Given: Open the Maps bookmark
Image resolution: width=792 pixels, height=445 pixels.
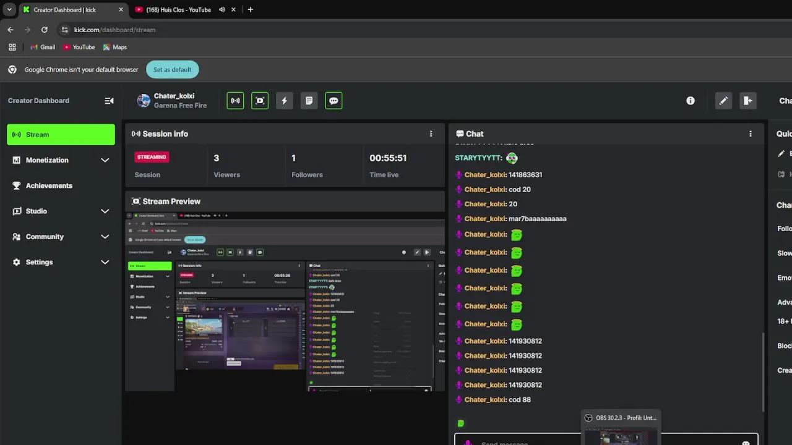Looking at the screenshot, I should click(x=115, y=47).
